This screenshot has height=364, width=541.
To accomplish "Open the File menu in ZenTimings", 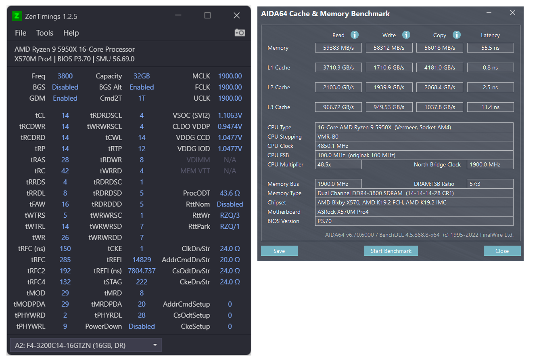I will click(x=21, y=33).
